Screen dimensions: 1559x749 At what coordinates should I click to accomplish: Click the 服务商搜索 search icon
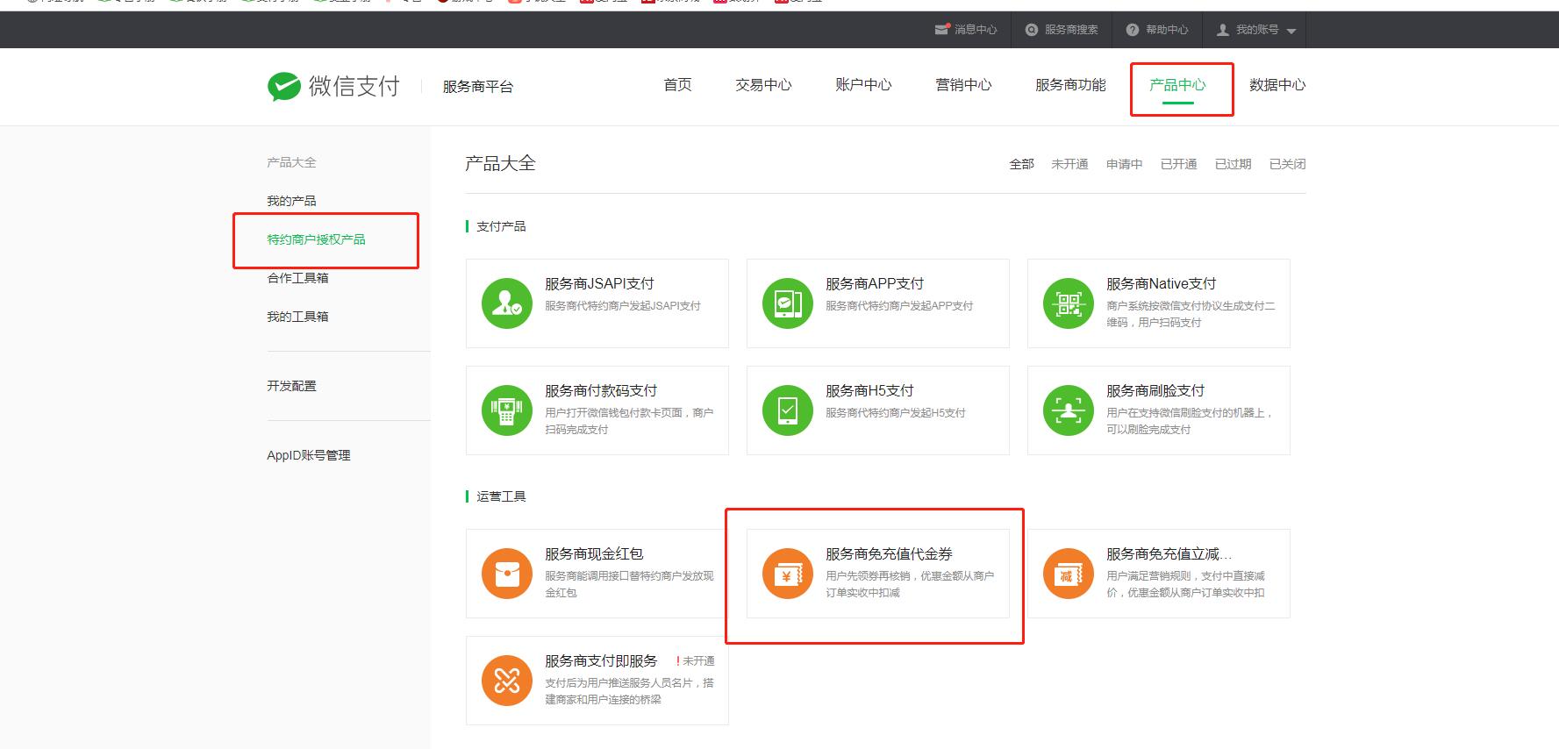(x=1032, y=30)
